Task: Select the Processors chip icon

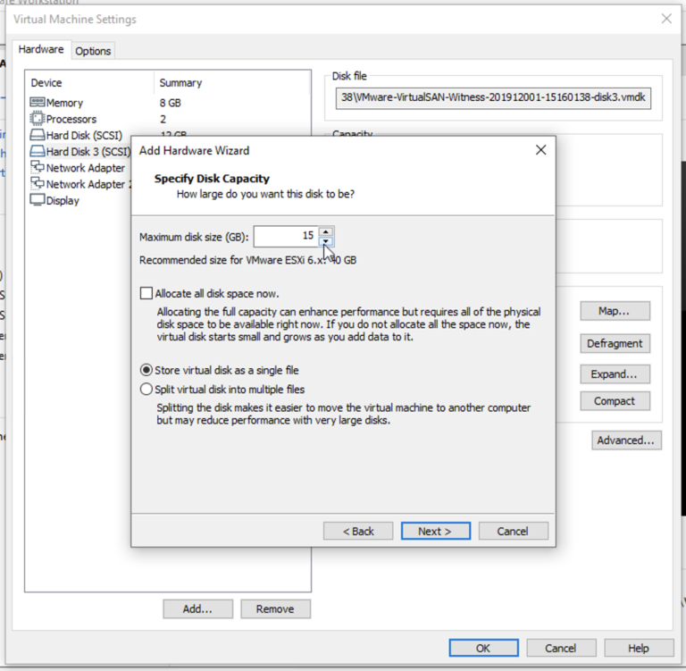Action: [x=37, y=119]
